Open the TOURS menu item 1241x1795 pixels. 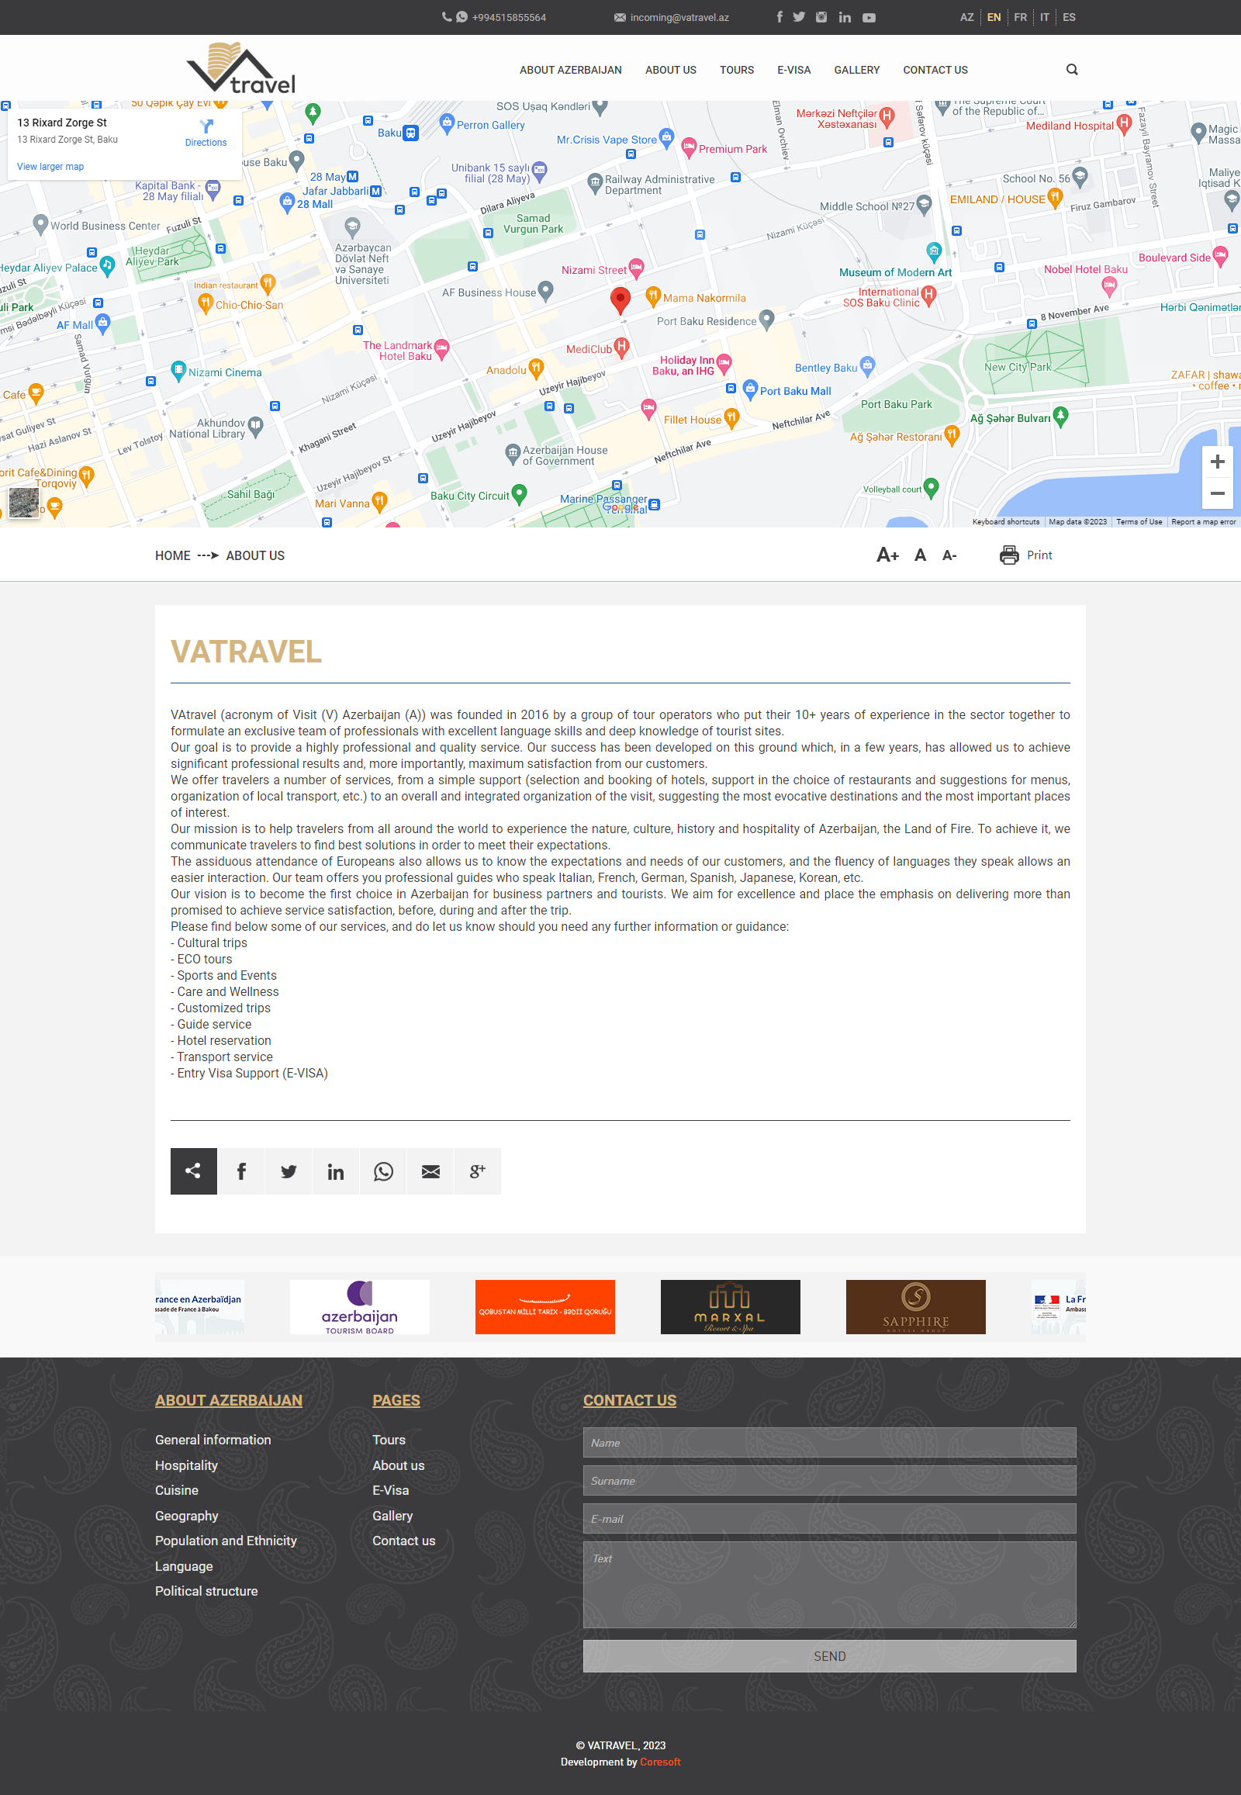(x=736, y=70)
